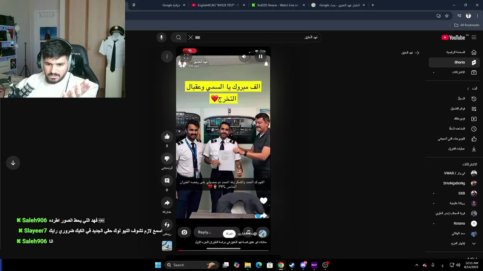Click the Subscribe pill under the short

click(x=229, y=234)
